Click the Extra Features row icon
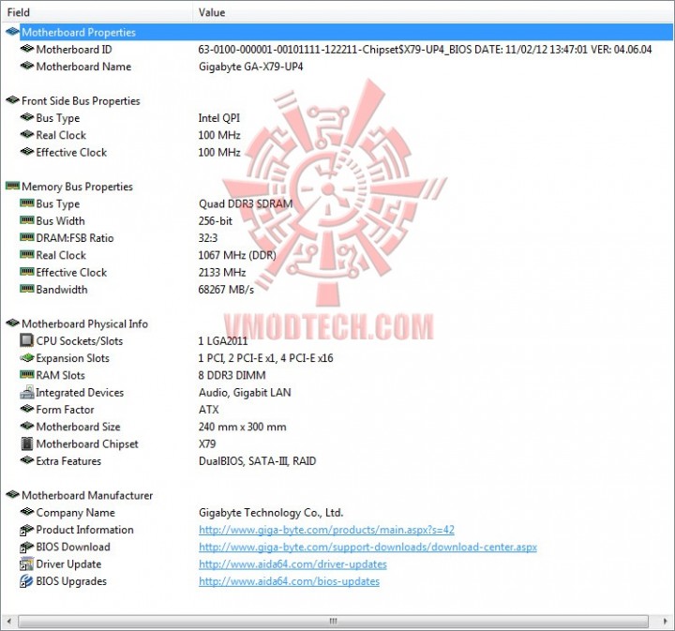 (x=26, y=460)
